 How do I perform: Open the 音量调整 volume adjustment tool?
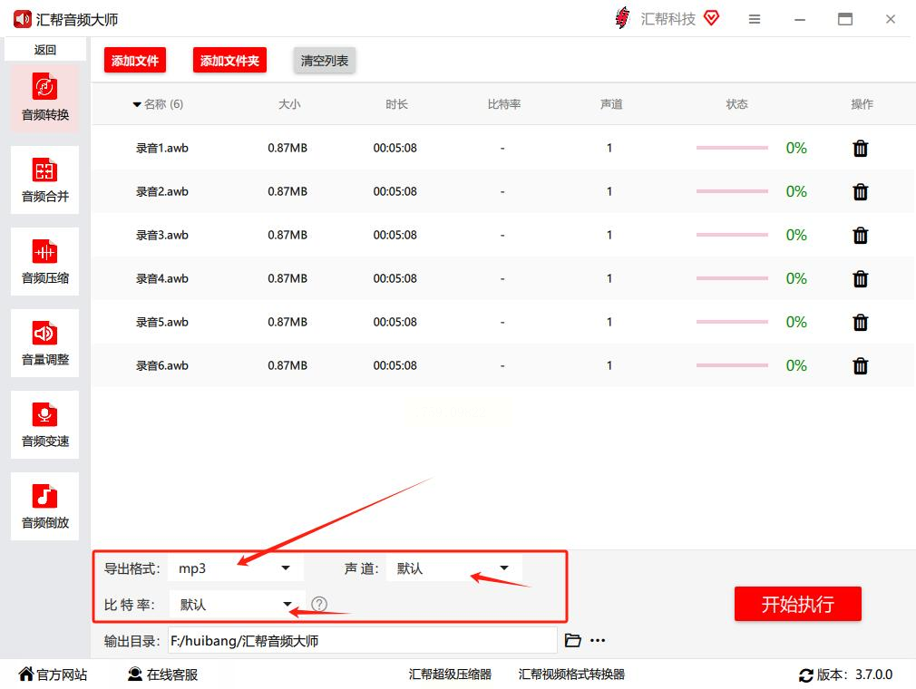(x=45, y=343)
